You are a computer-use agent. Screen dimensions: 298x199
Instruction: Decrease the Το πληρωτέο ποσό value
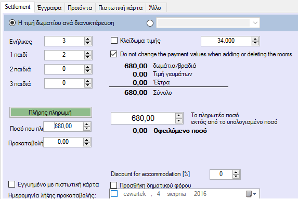point(179,121)
